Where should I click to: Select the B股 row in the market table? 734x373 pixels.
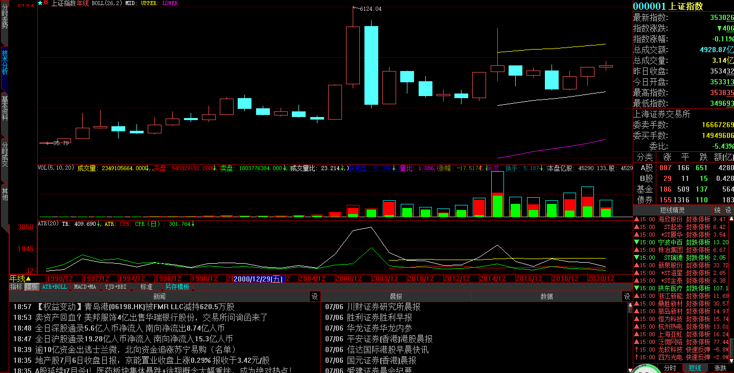pos(683,179)
